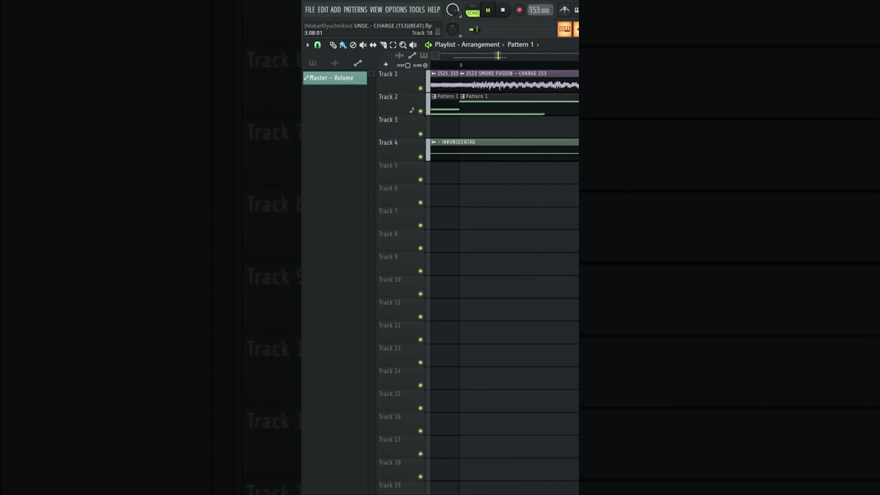Open the EDIT menu
Screen dimensions: 880x495
pyautogui.click(x=322, y=10)
